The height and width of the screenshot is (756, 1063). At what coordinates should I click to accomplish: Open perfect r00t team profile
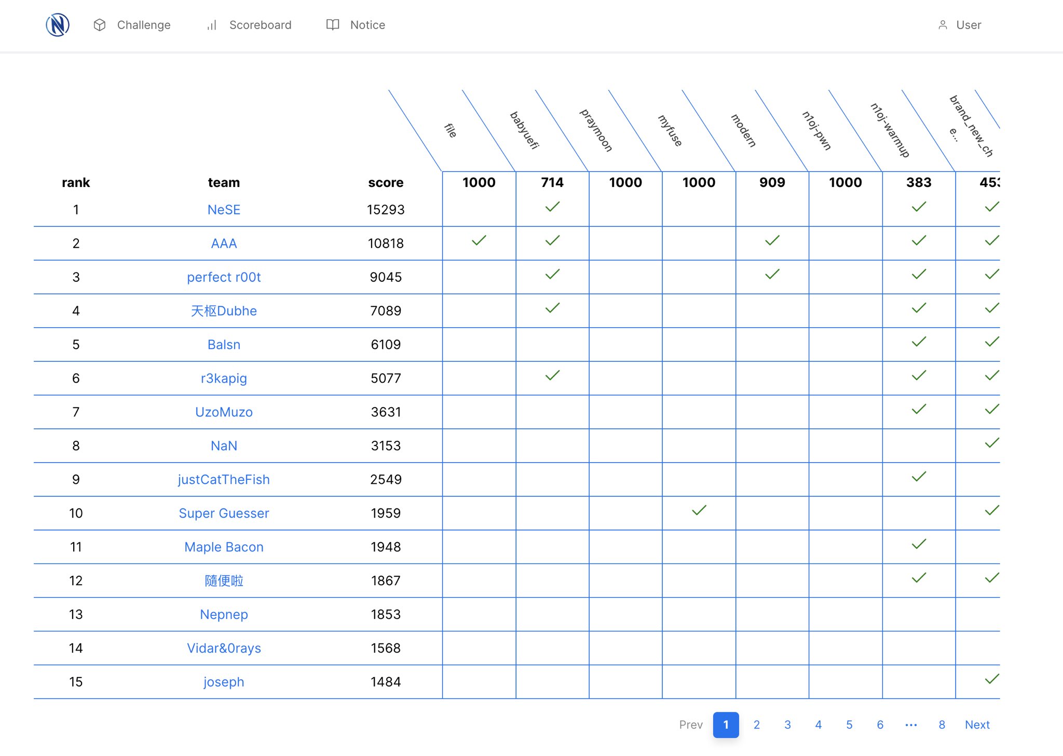click(x=224, y=277)
